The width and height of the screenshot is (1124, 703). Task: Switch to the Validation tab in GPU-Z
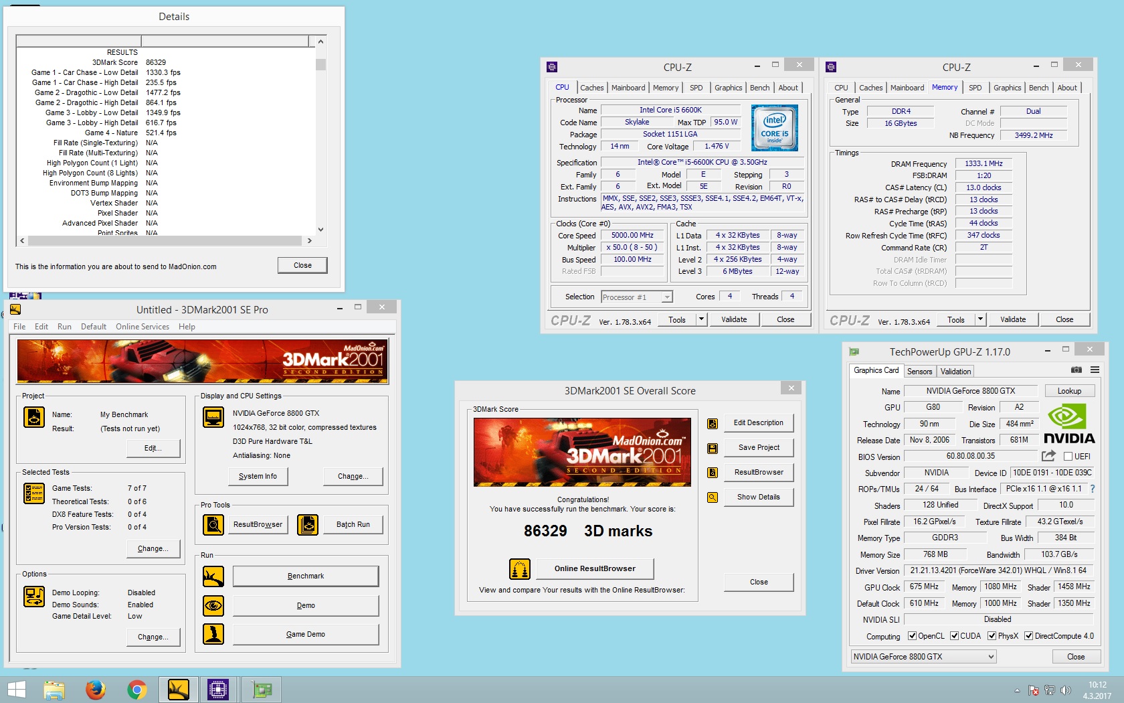click(x=955, y=372)
